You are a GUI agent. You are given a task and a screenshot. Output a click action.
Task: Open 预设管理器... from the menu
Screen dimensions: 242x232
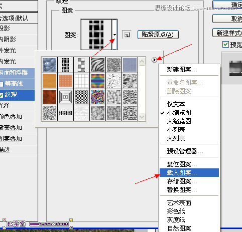(x=189, y=151)
